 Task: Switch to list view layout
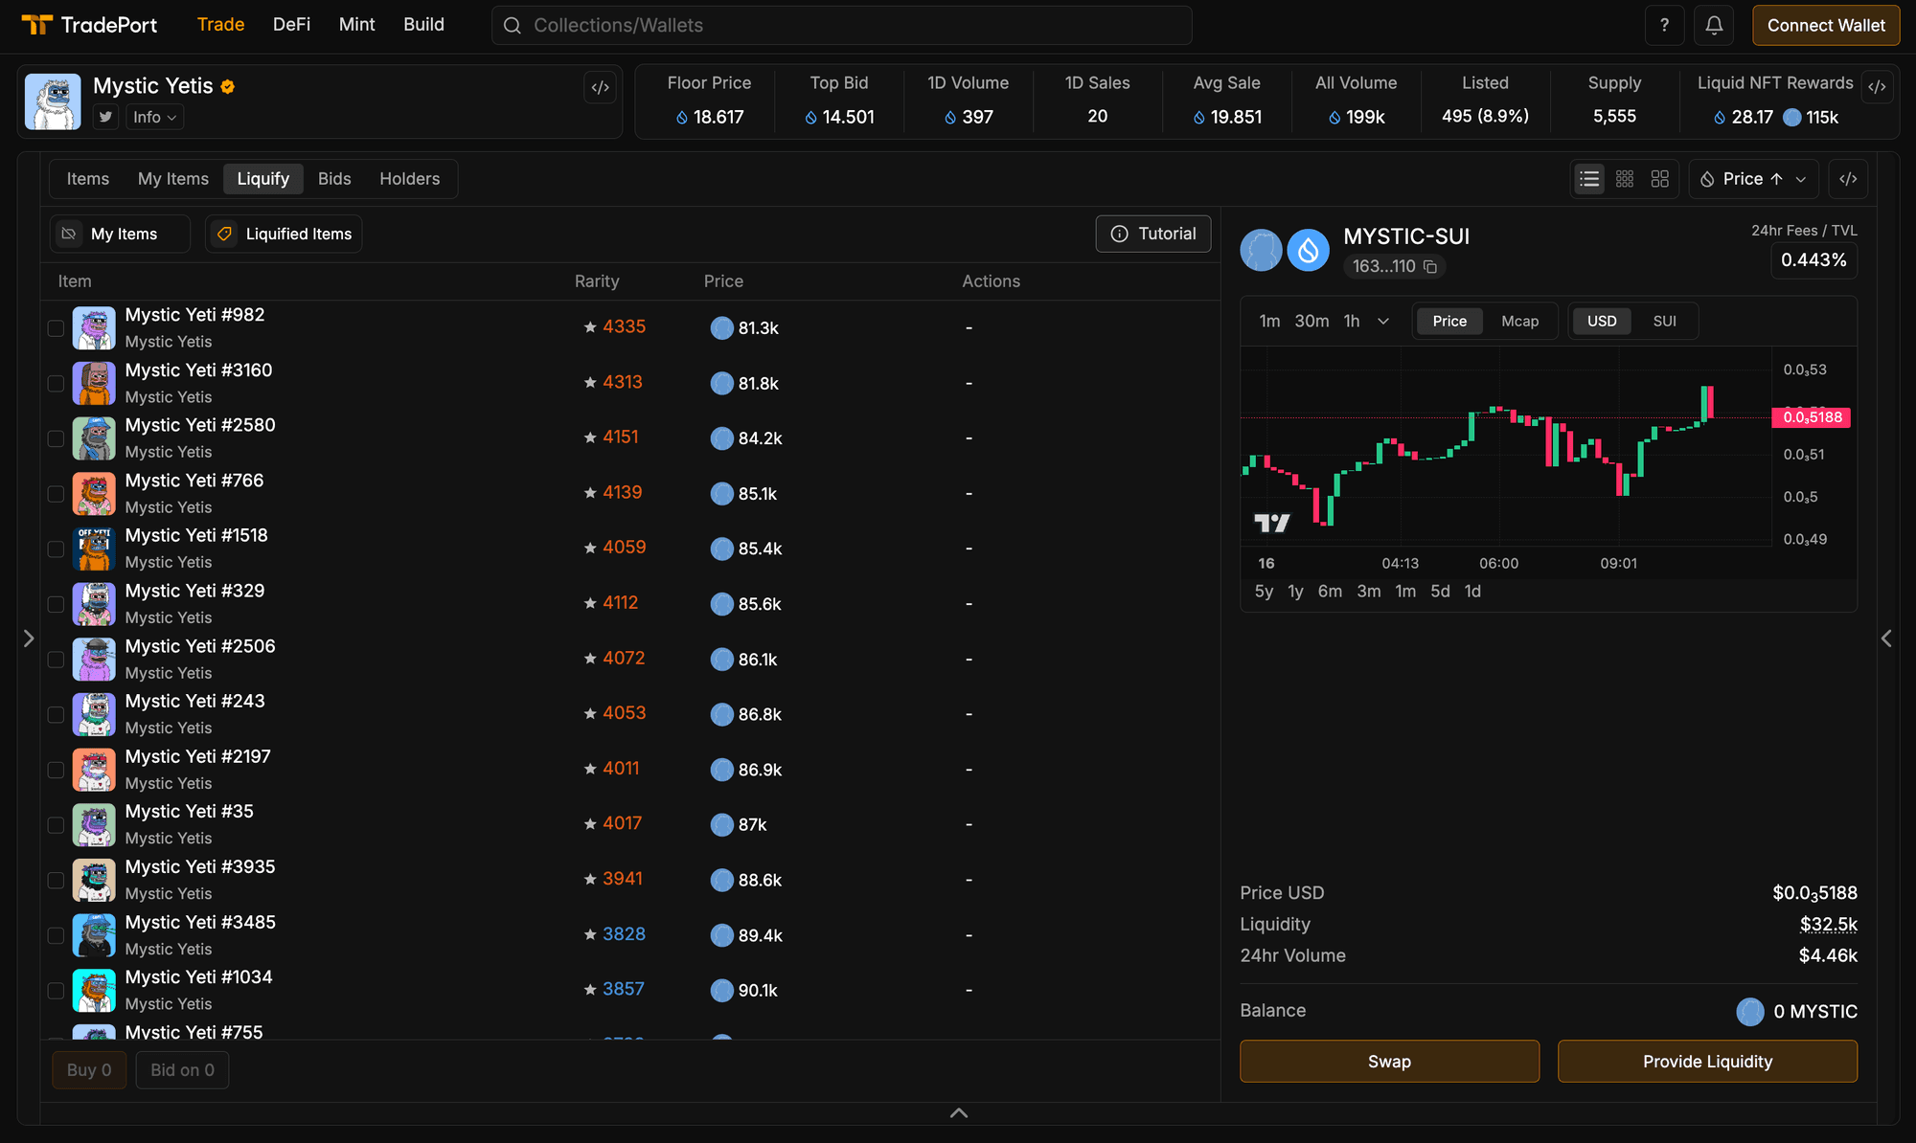(x=1588, y=178)
